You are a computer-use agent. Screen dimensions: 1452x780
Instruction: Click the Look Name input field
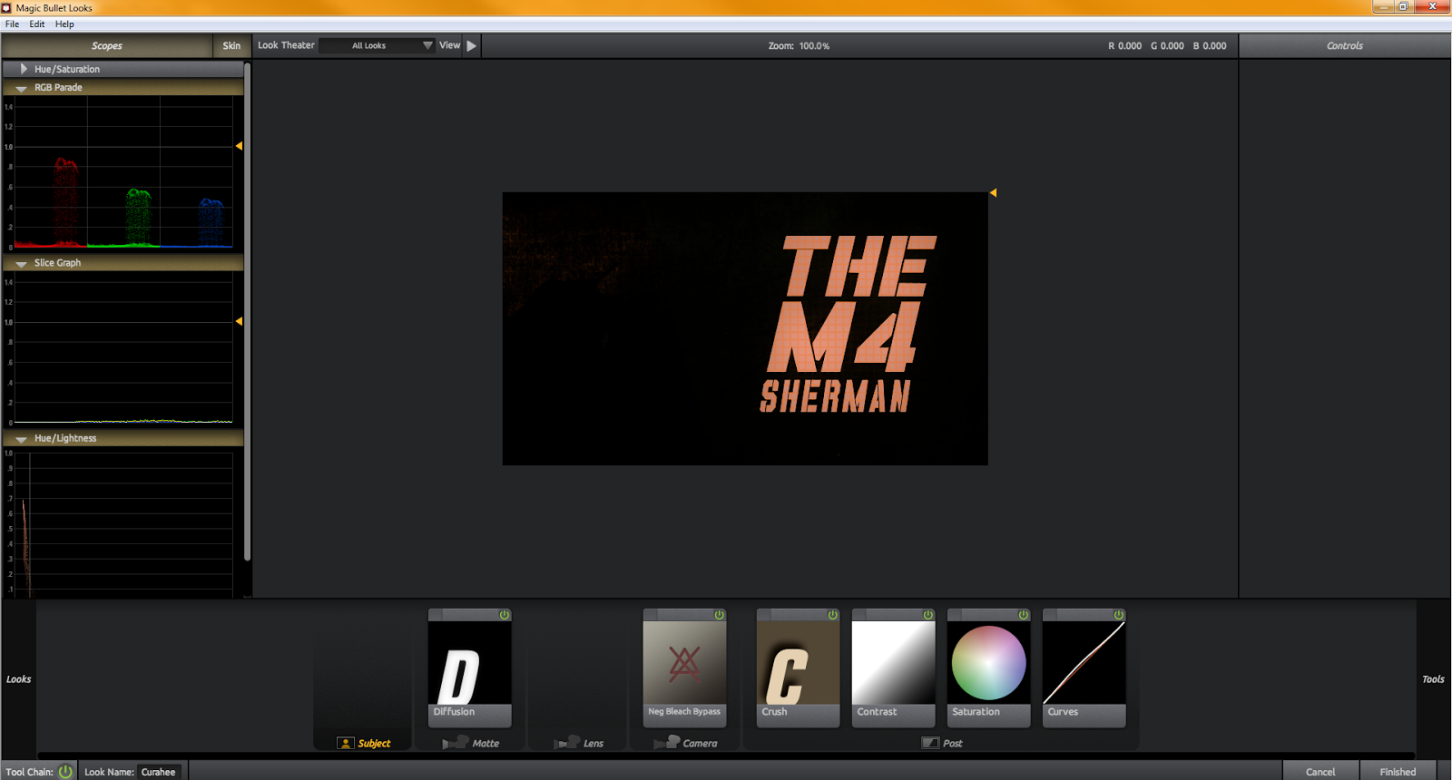[160, 772]
